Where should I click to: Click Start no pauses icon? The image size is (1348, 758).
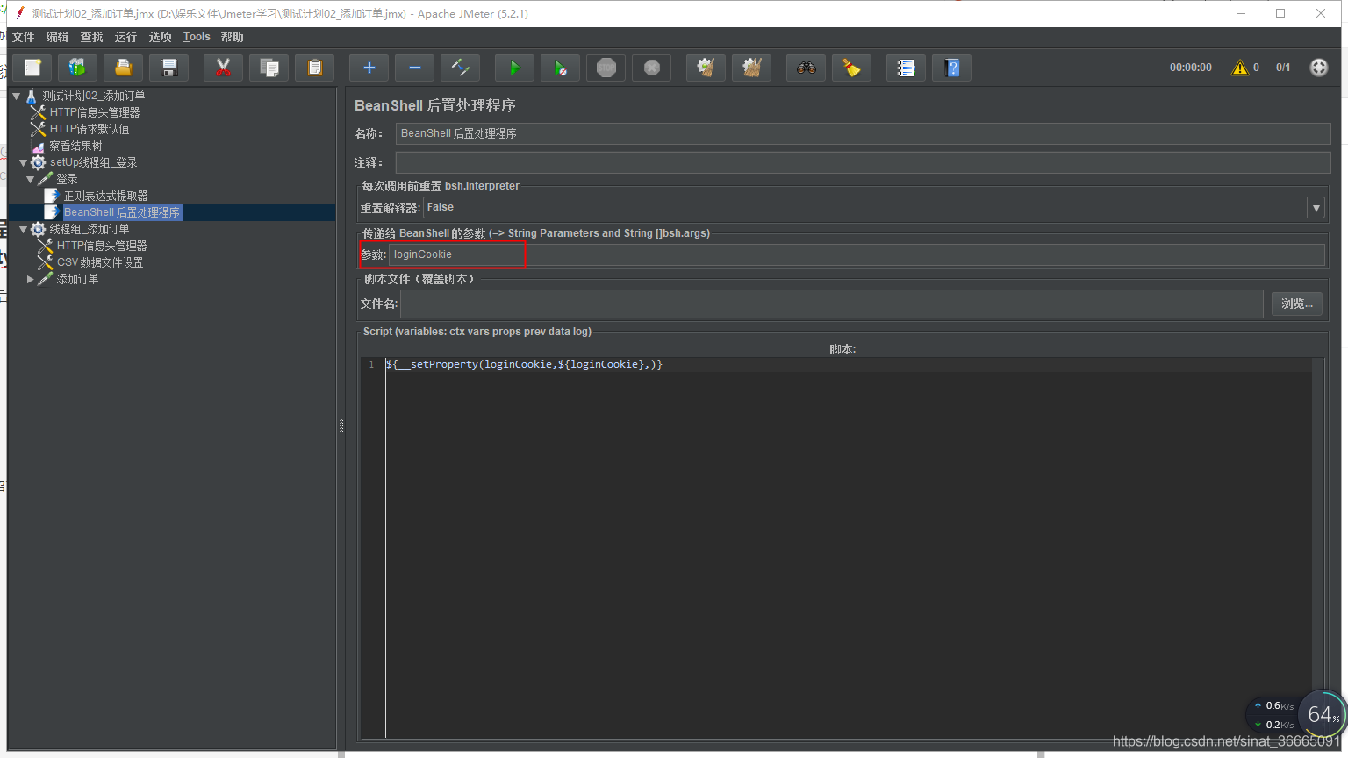pyautogui.click(x=561, y=68)
